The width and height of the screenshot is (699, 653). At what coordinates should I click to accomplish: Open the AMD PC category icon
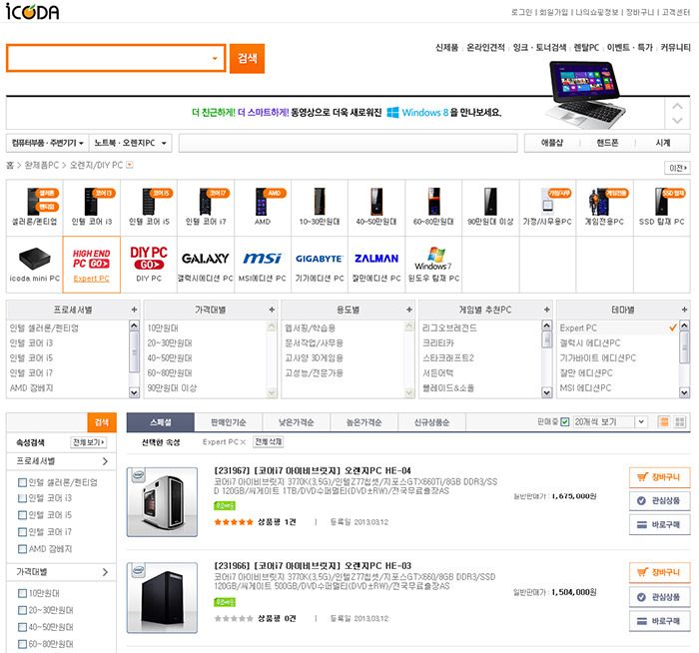pos(263,208)
